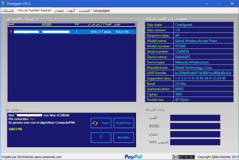Click Ralink Wireless Access Point model name
This screenshot has height=160, width=239.
tap(196, 41)
